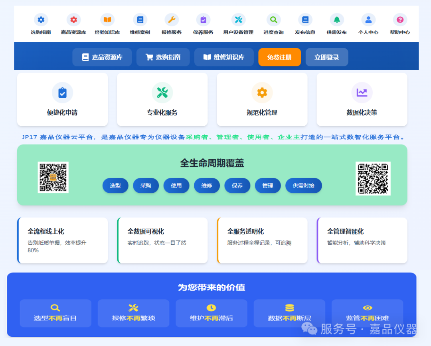Open the 维修知识库 banner button
The height and width of the screenshot is (346, 431).
pyautogui.click(x=224, y=57)
